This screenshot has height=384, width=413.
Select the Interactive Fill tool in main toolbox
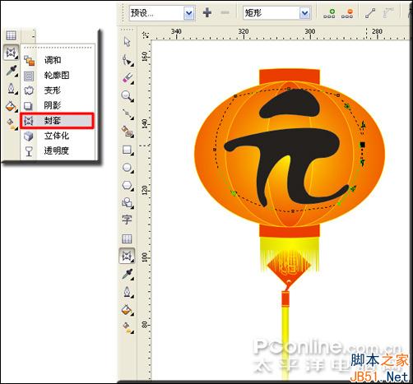click(x=128, y=327)
